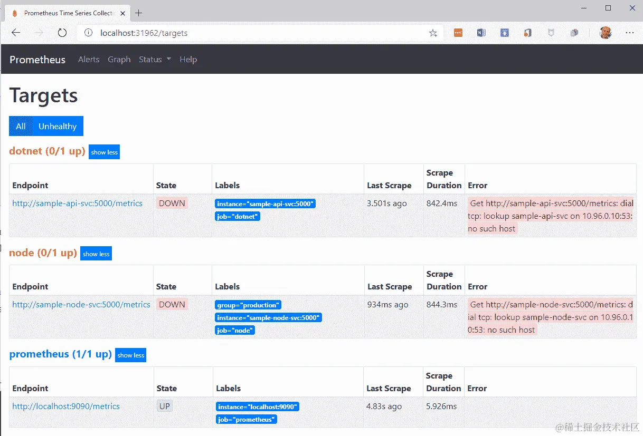Click the 5.926ms scrape duration value
Screen dimensions: 643x436
[441, 406]
